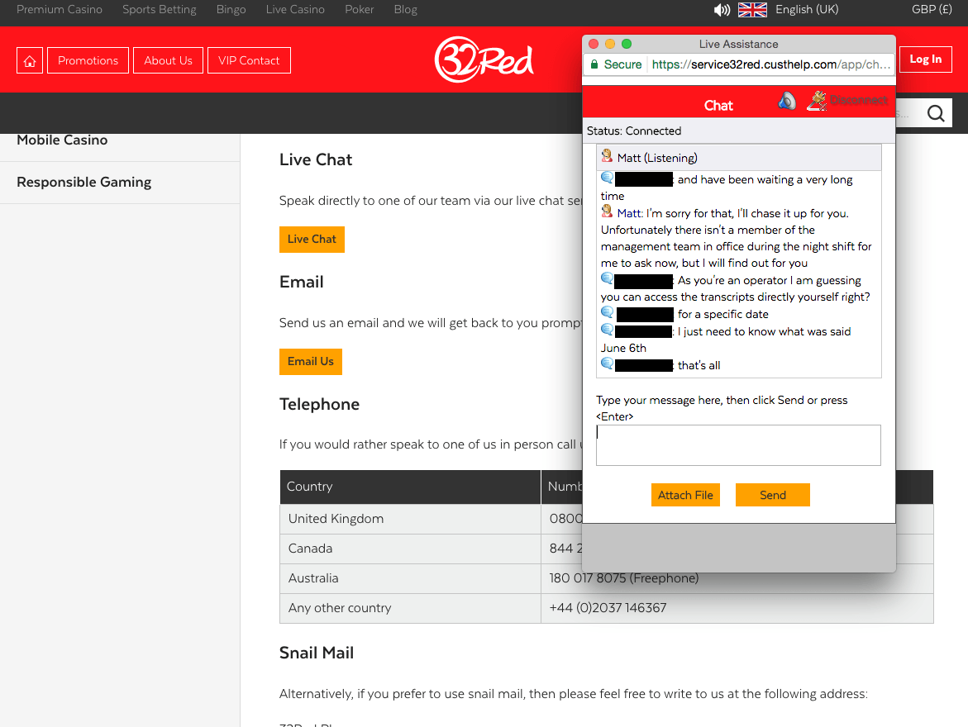Click the 'Live Chat' heading
968x727 pixels.
tap(316, 159)
